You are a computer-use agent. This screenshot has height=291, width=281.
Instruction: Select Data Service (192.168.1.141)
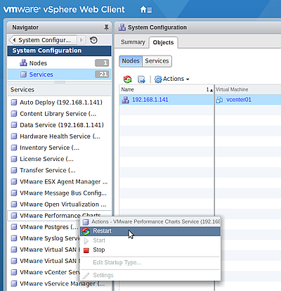[59, 125]
